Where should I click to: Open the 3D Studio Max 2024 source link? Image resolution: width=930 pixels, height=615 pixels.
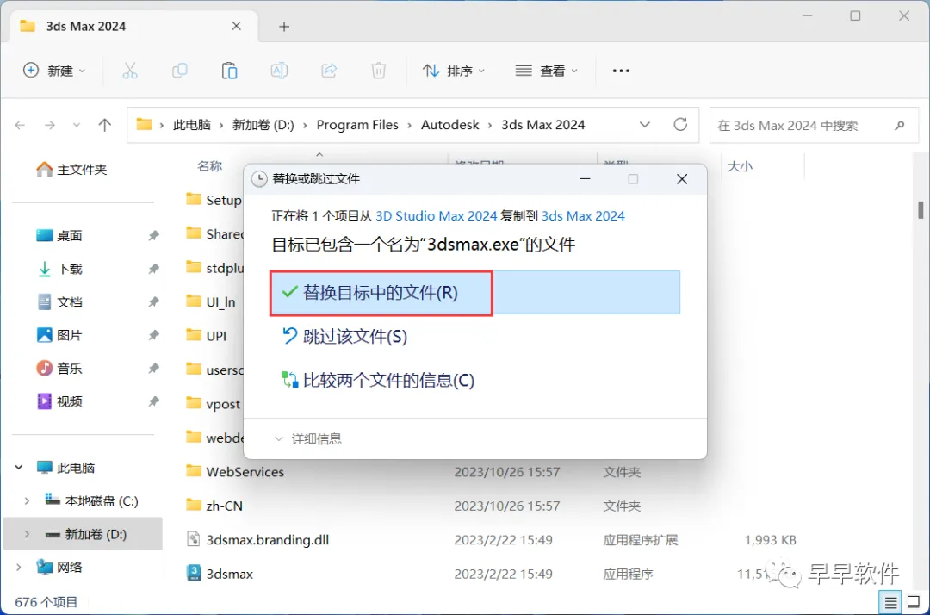click(436, 216)
